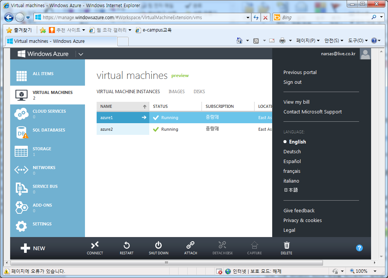Open the 즐겨찾기 favorites menu
The width and height of the screenshot is (388, 278).
point(19,30)
